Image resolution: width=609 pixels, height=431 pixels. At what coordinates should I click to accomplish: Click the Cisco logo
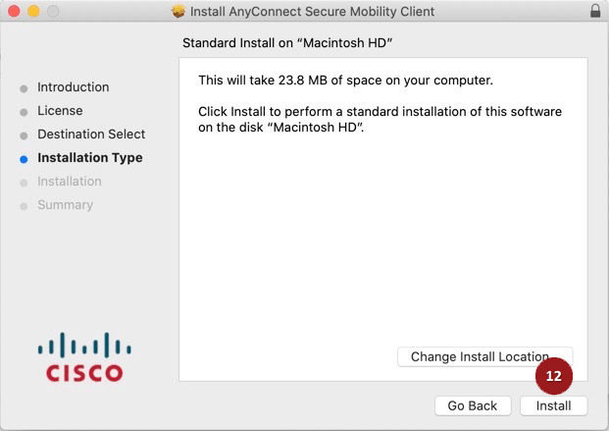(x=85, y=357)
